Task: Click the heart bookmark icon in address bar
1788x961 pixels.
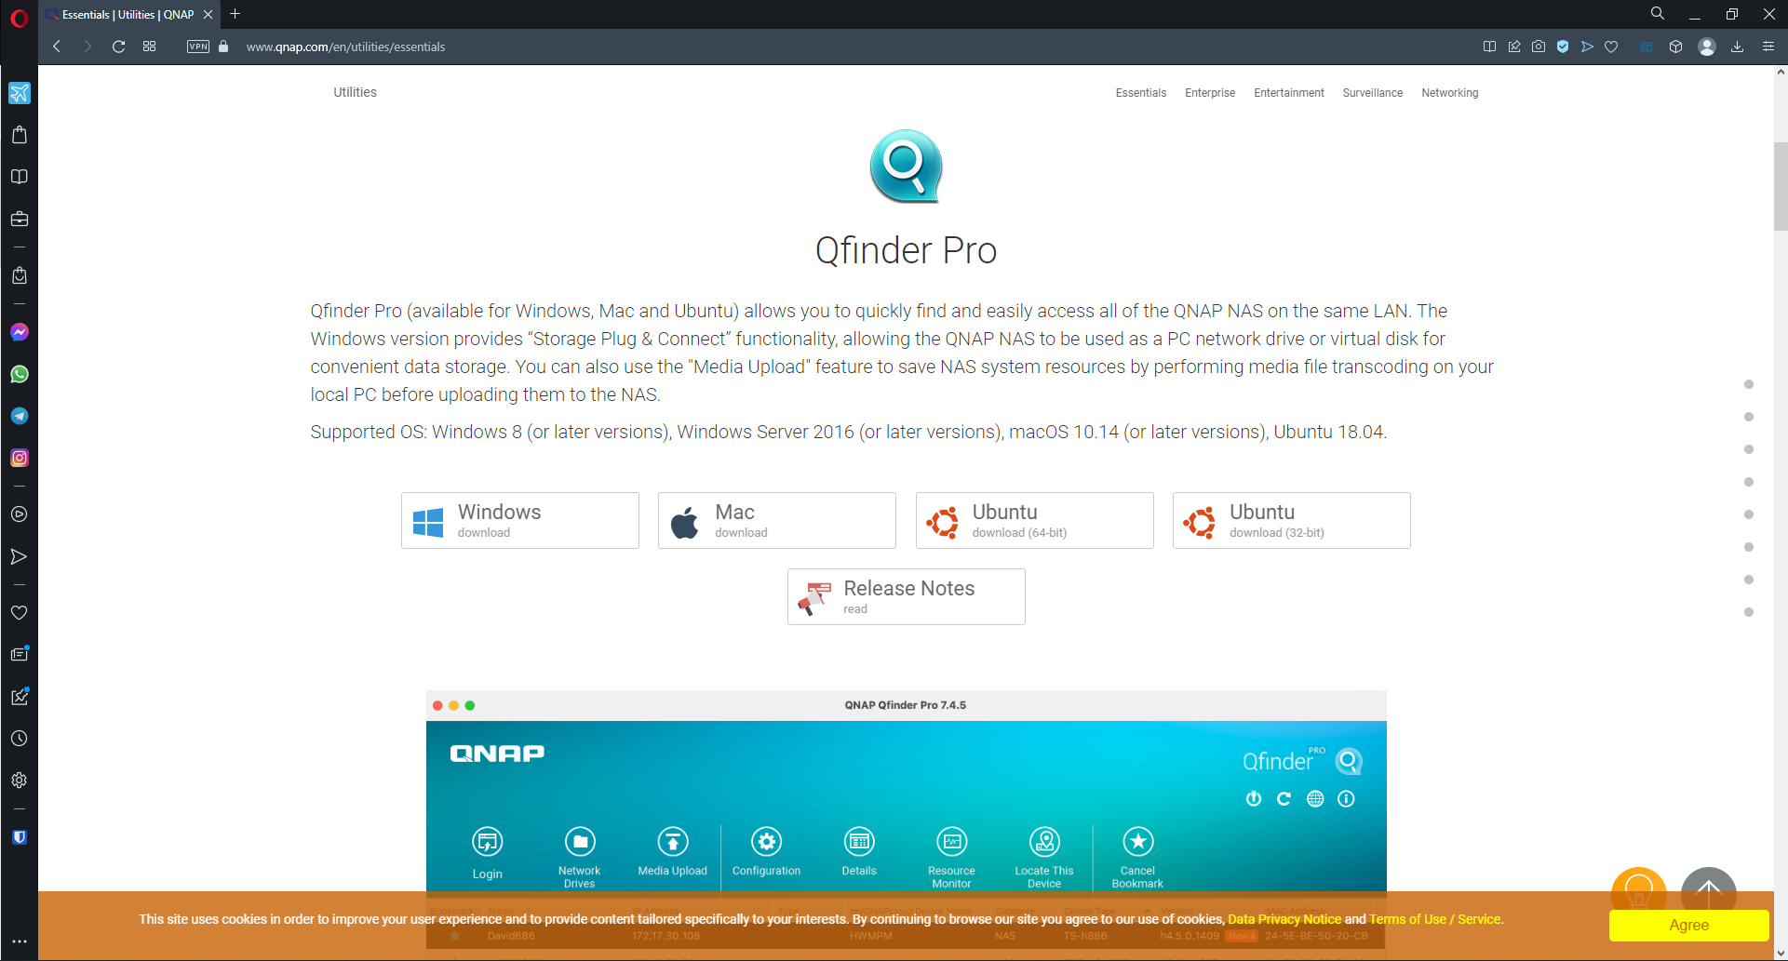Action: tap(1611, 47)
